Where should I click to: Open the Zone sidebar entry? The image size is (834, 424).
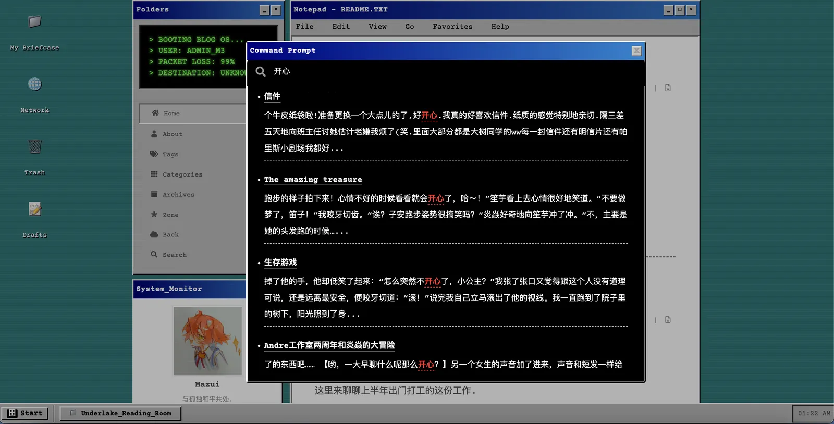coord(165,215)
